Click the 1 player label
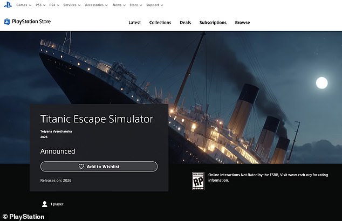Image resolution: width=342 pixels, height=221 pixels. [57, 204]
